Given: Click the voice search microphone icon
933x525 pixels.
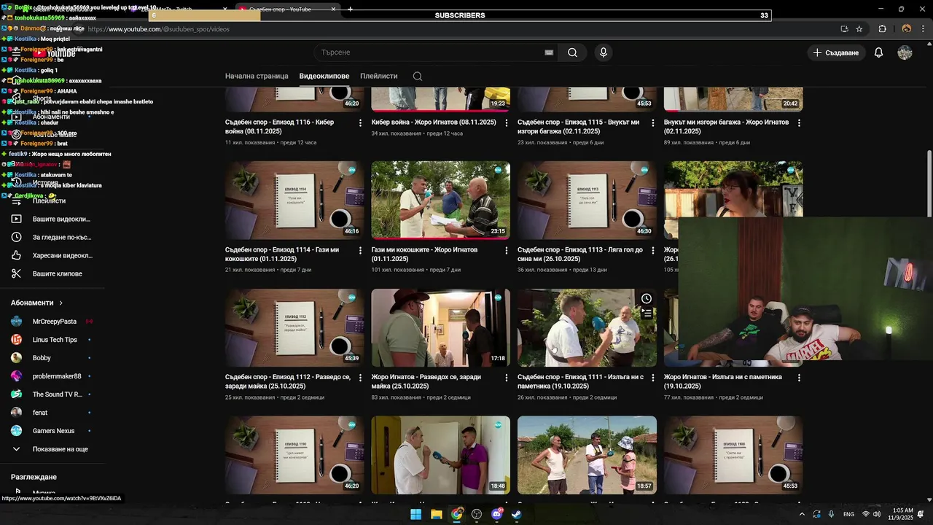Looking at the screenshot, I should tap(603, 52).
